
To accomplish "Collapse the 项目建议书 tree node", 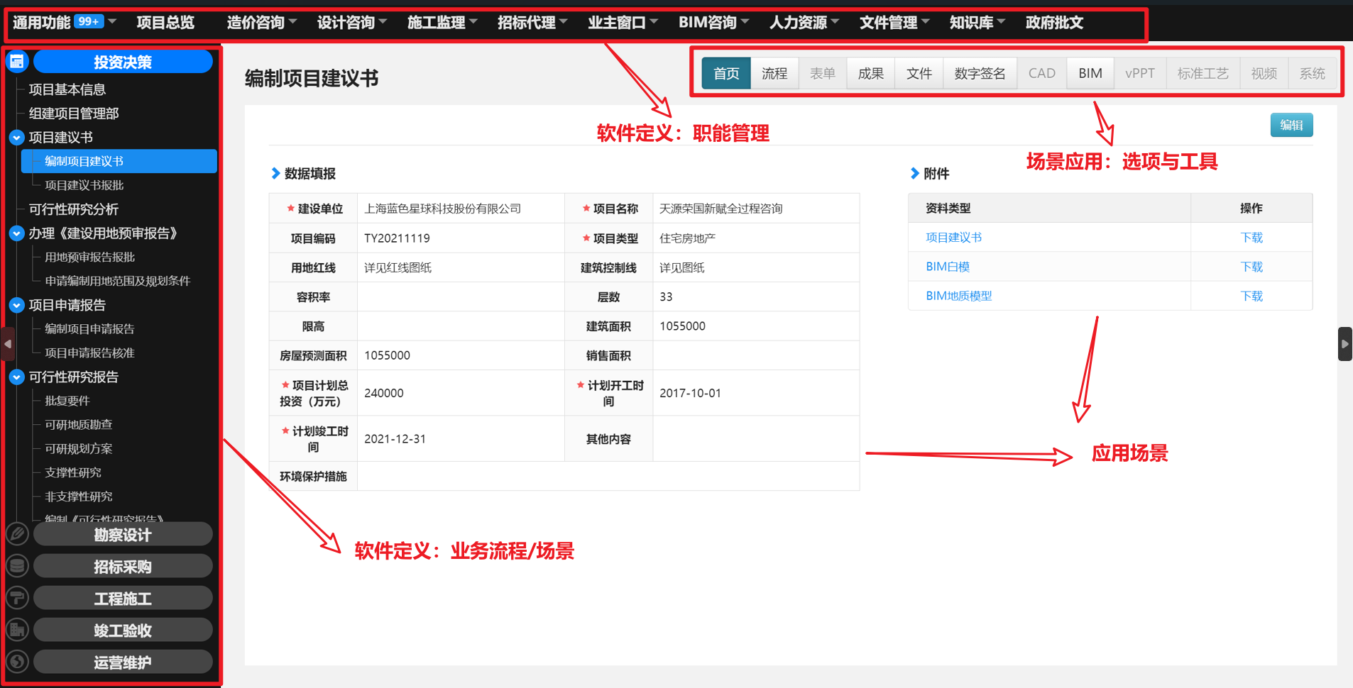I will click(x=17, y=138).
